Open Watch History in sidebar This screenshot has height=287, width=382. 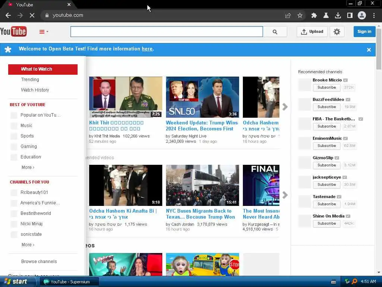pyautogui.click(x=35, y=90)
